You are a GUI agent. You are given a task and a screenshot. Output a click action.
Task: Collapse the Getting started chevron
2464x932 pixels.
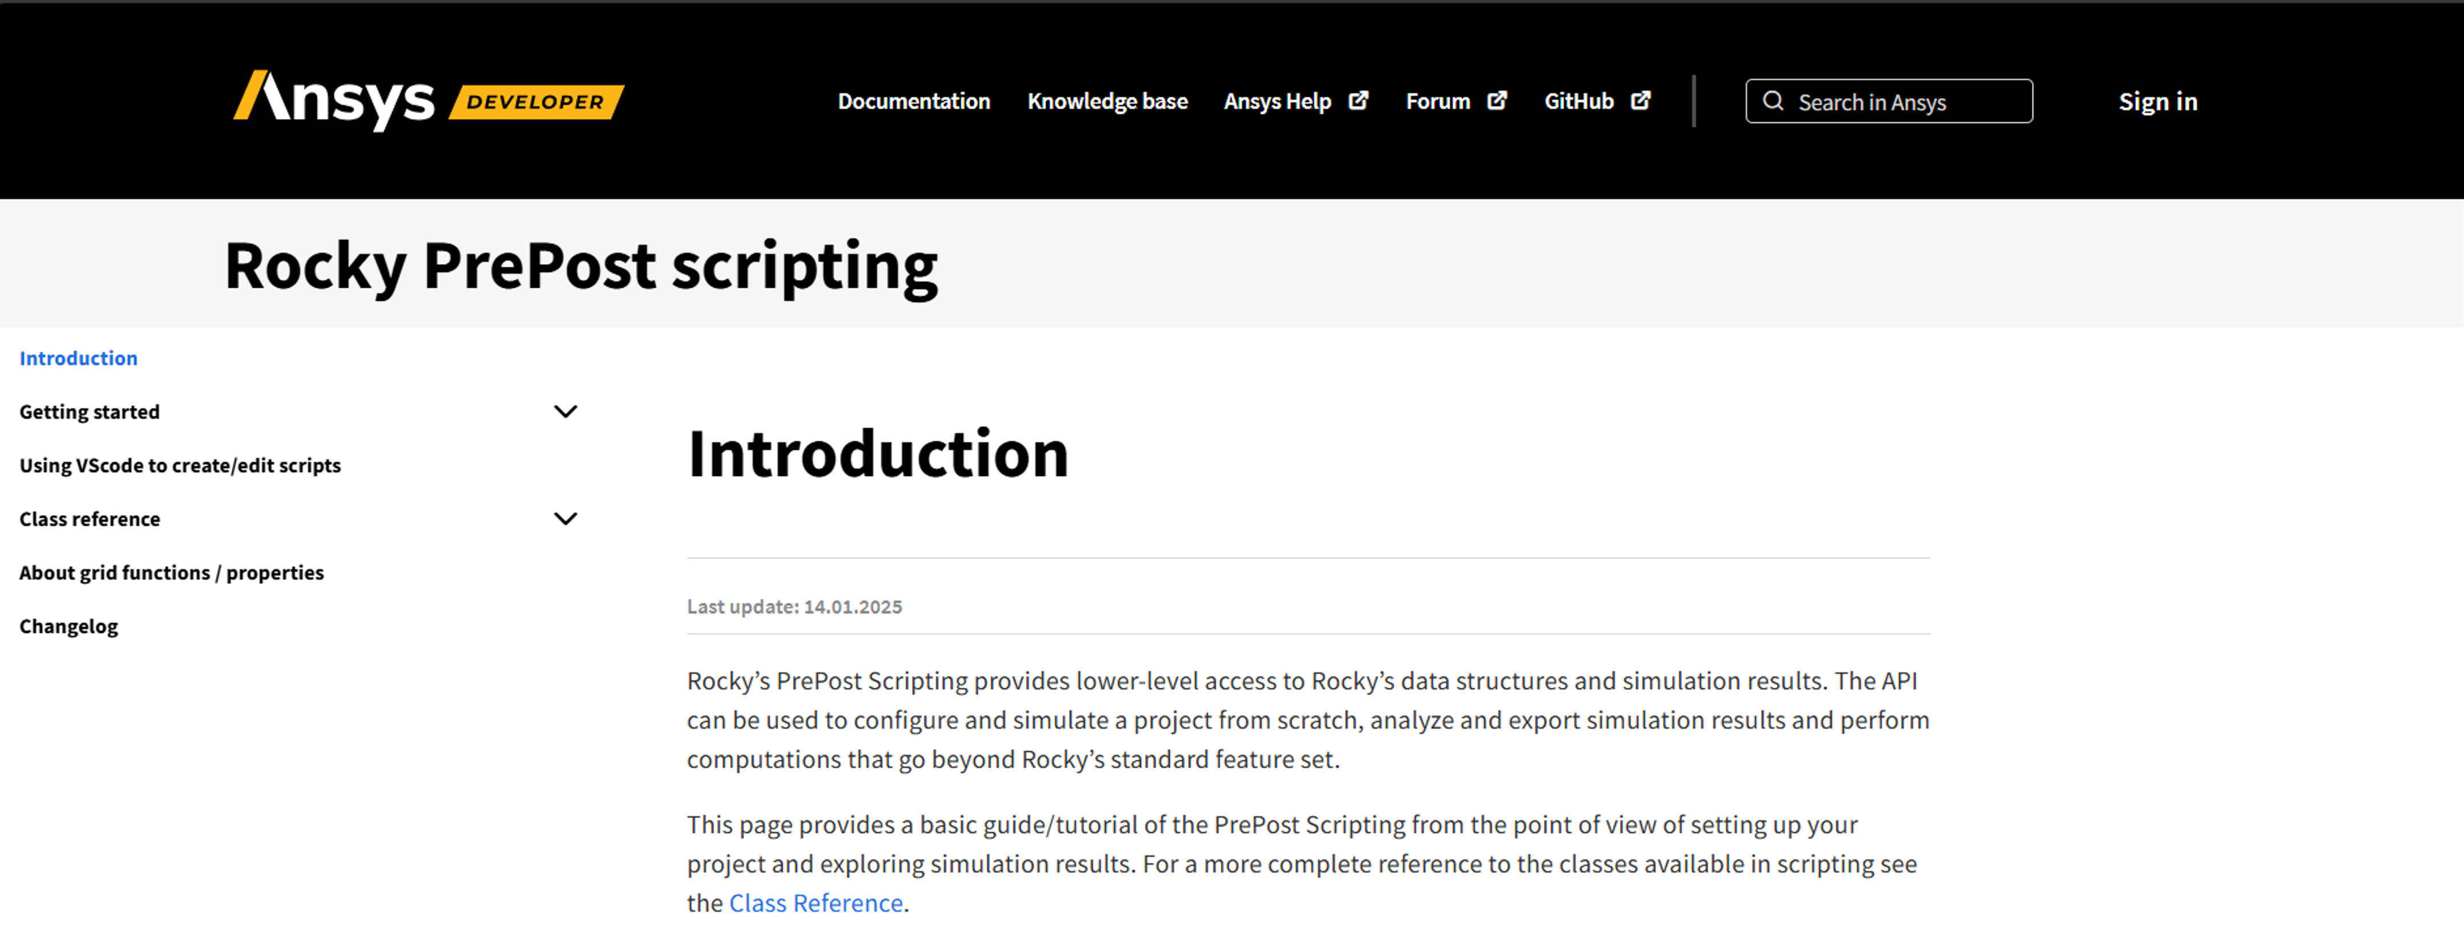565,410
